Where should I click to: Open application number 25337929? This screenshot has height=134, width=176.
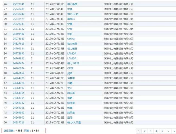pyautogui.click(x=18, y=19)
